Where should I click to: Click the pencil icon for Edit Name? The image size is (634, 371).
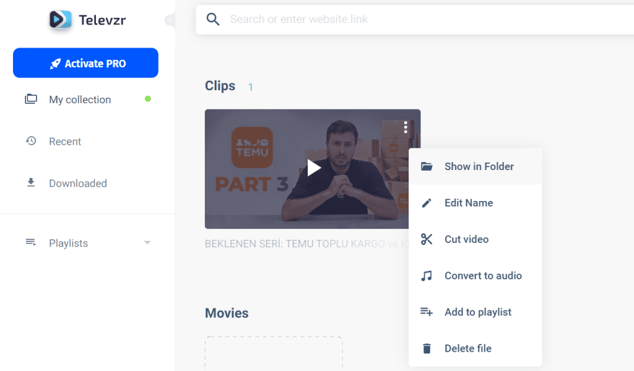tap(427, 202)
